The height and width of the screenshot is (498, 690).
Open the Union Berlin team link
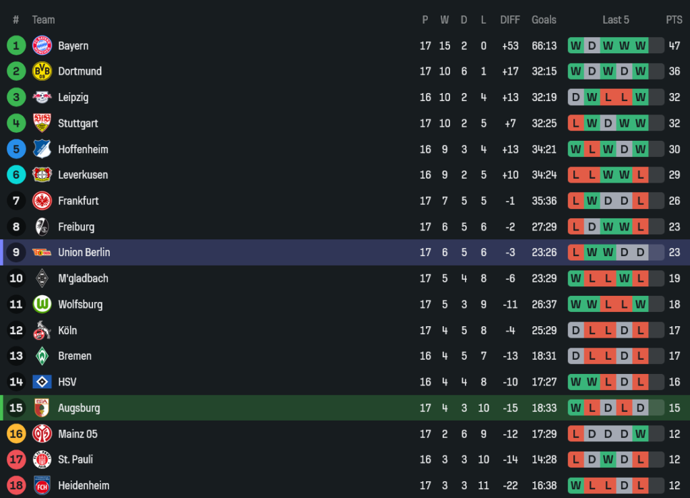coord(84,253)
